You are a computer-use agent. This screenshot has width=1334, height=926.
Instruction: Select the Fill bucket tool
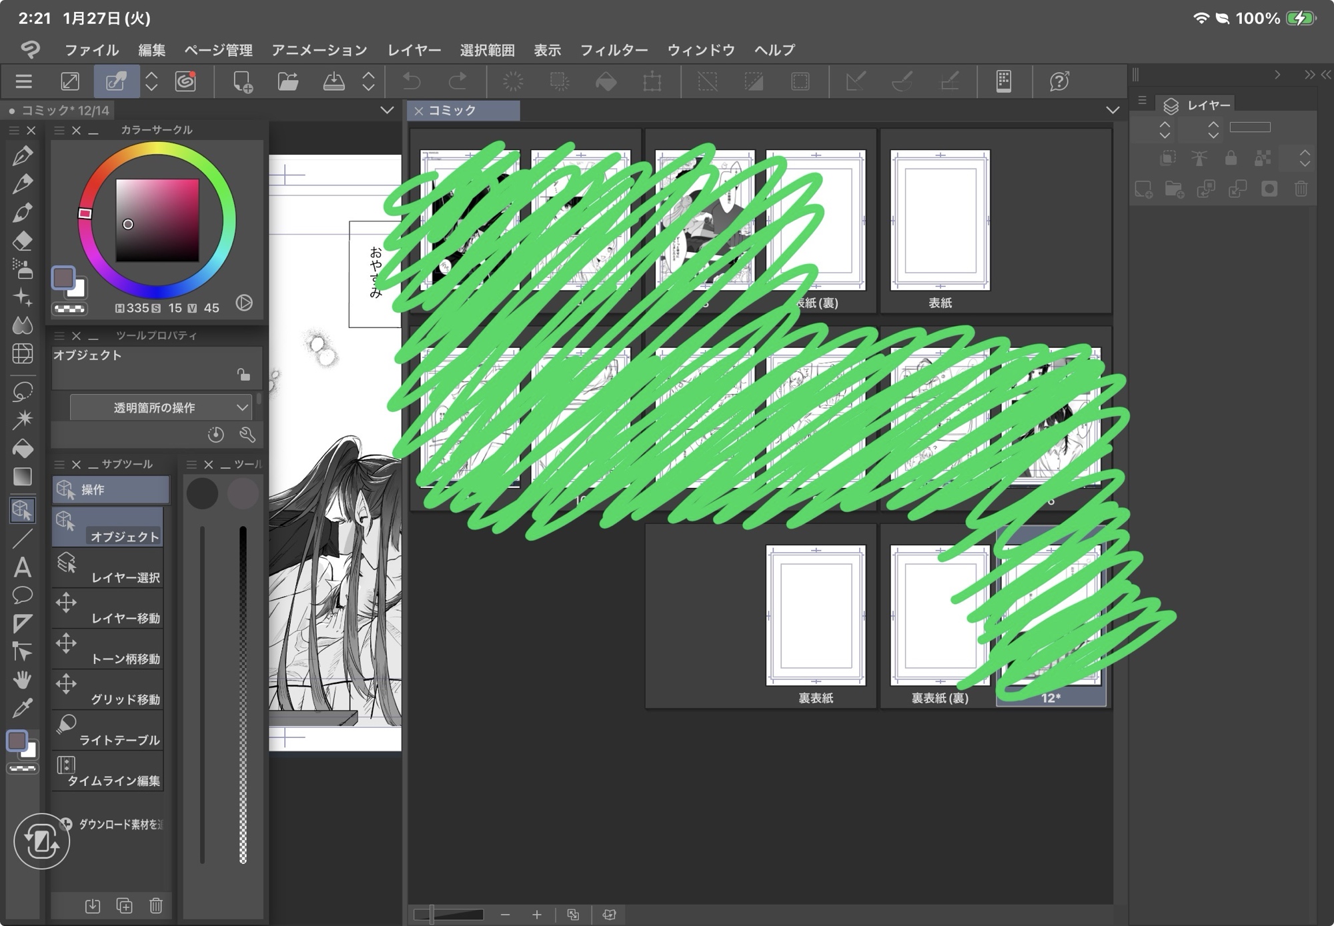(x=22, y=449)
